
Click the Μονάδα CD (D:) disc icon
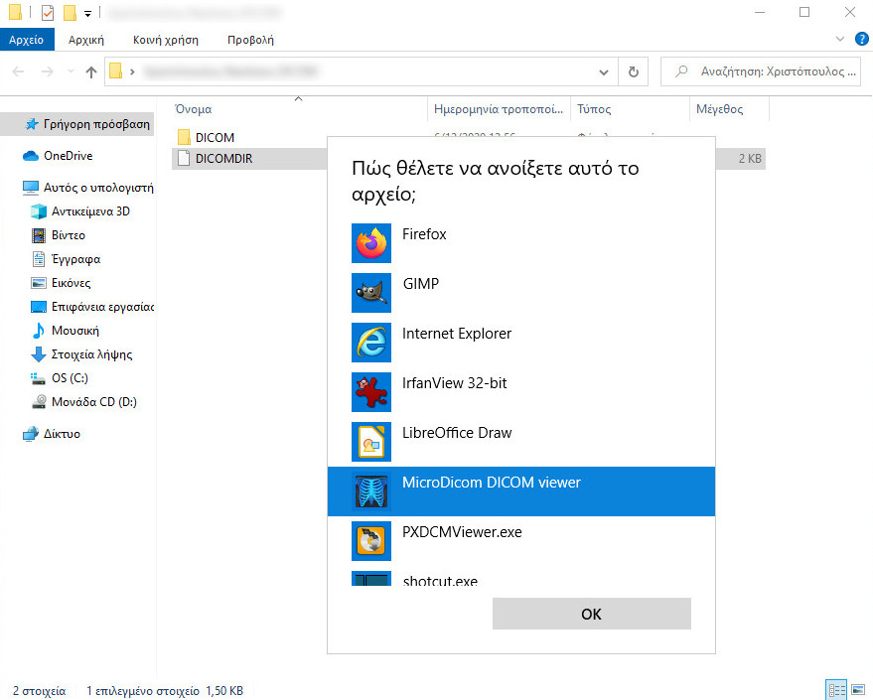point(39,402)
